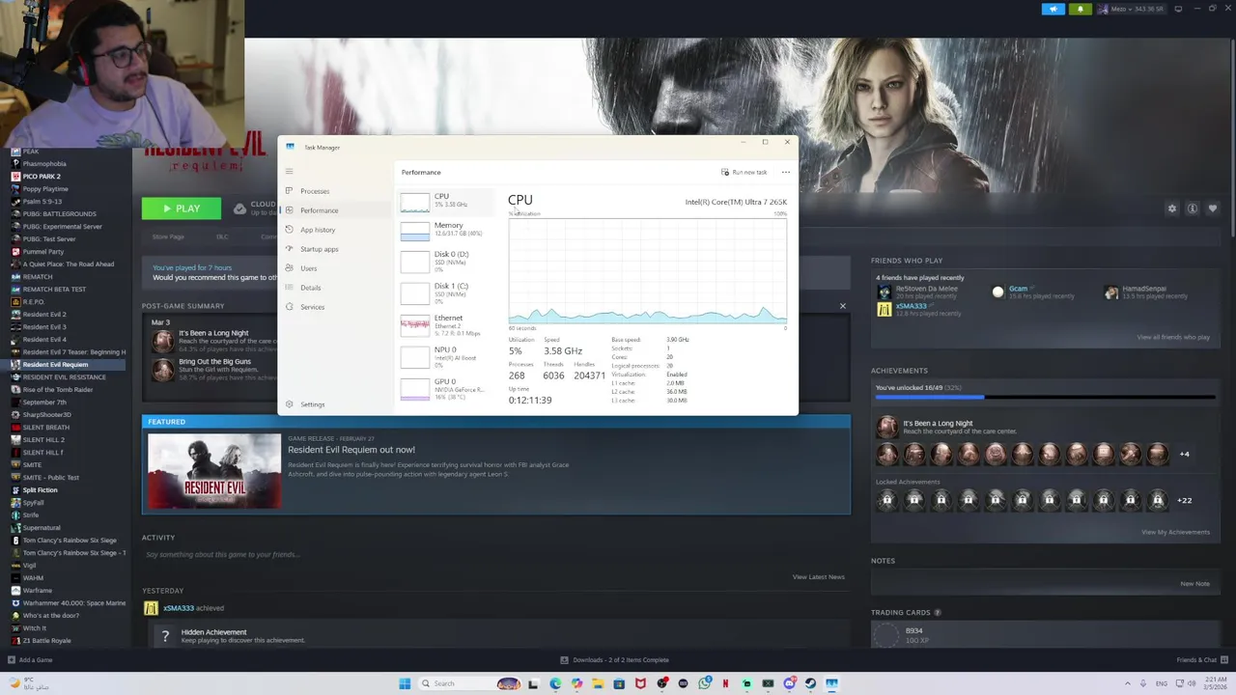Click Run new task in Task Manager
This screenshot has width=1236, height=695.
pos(744,172)
